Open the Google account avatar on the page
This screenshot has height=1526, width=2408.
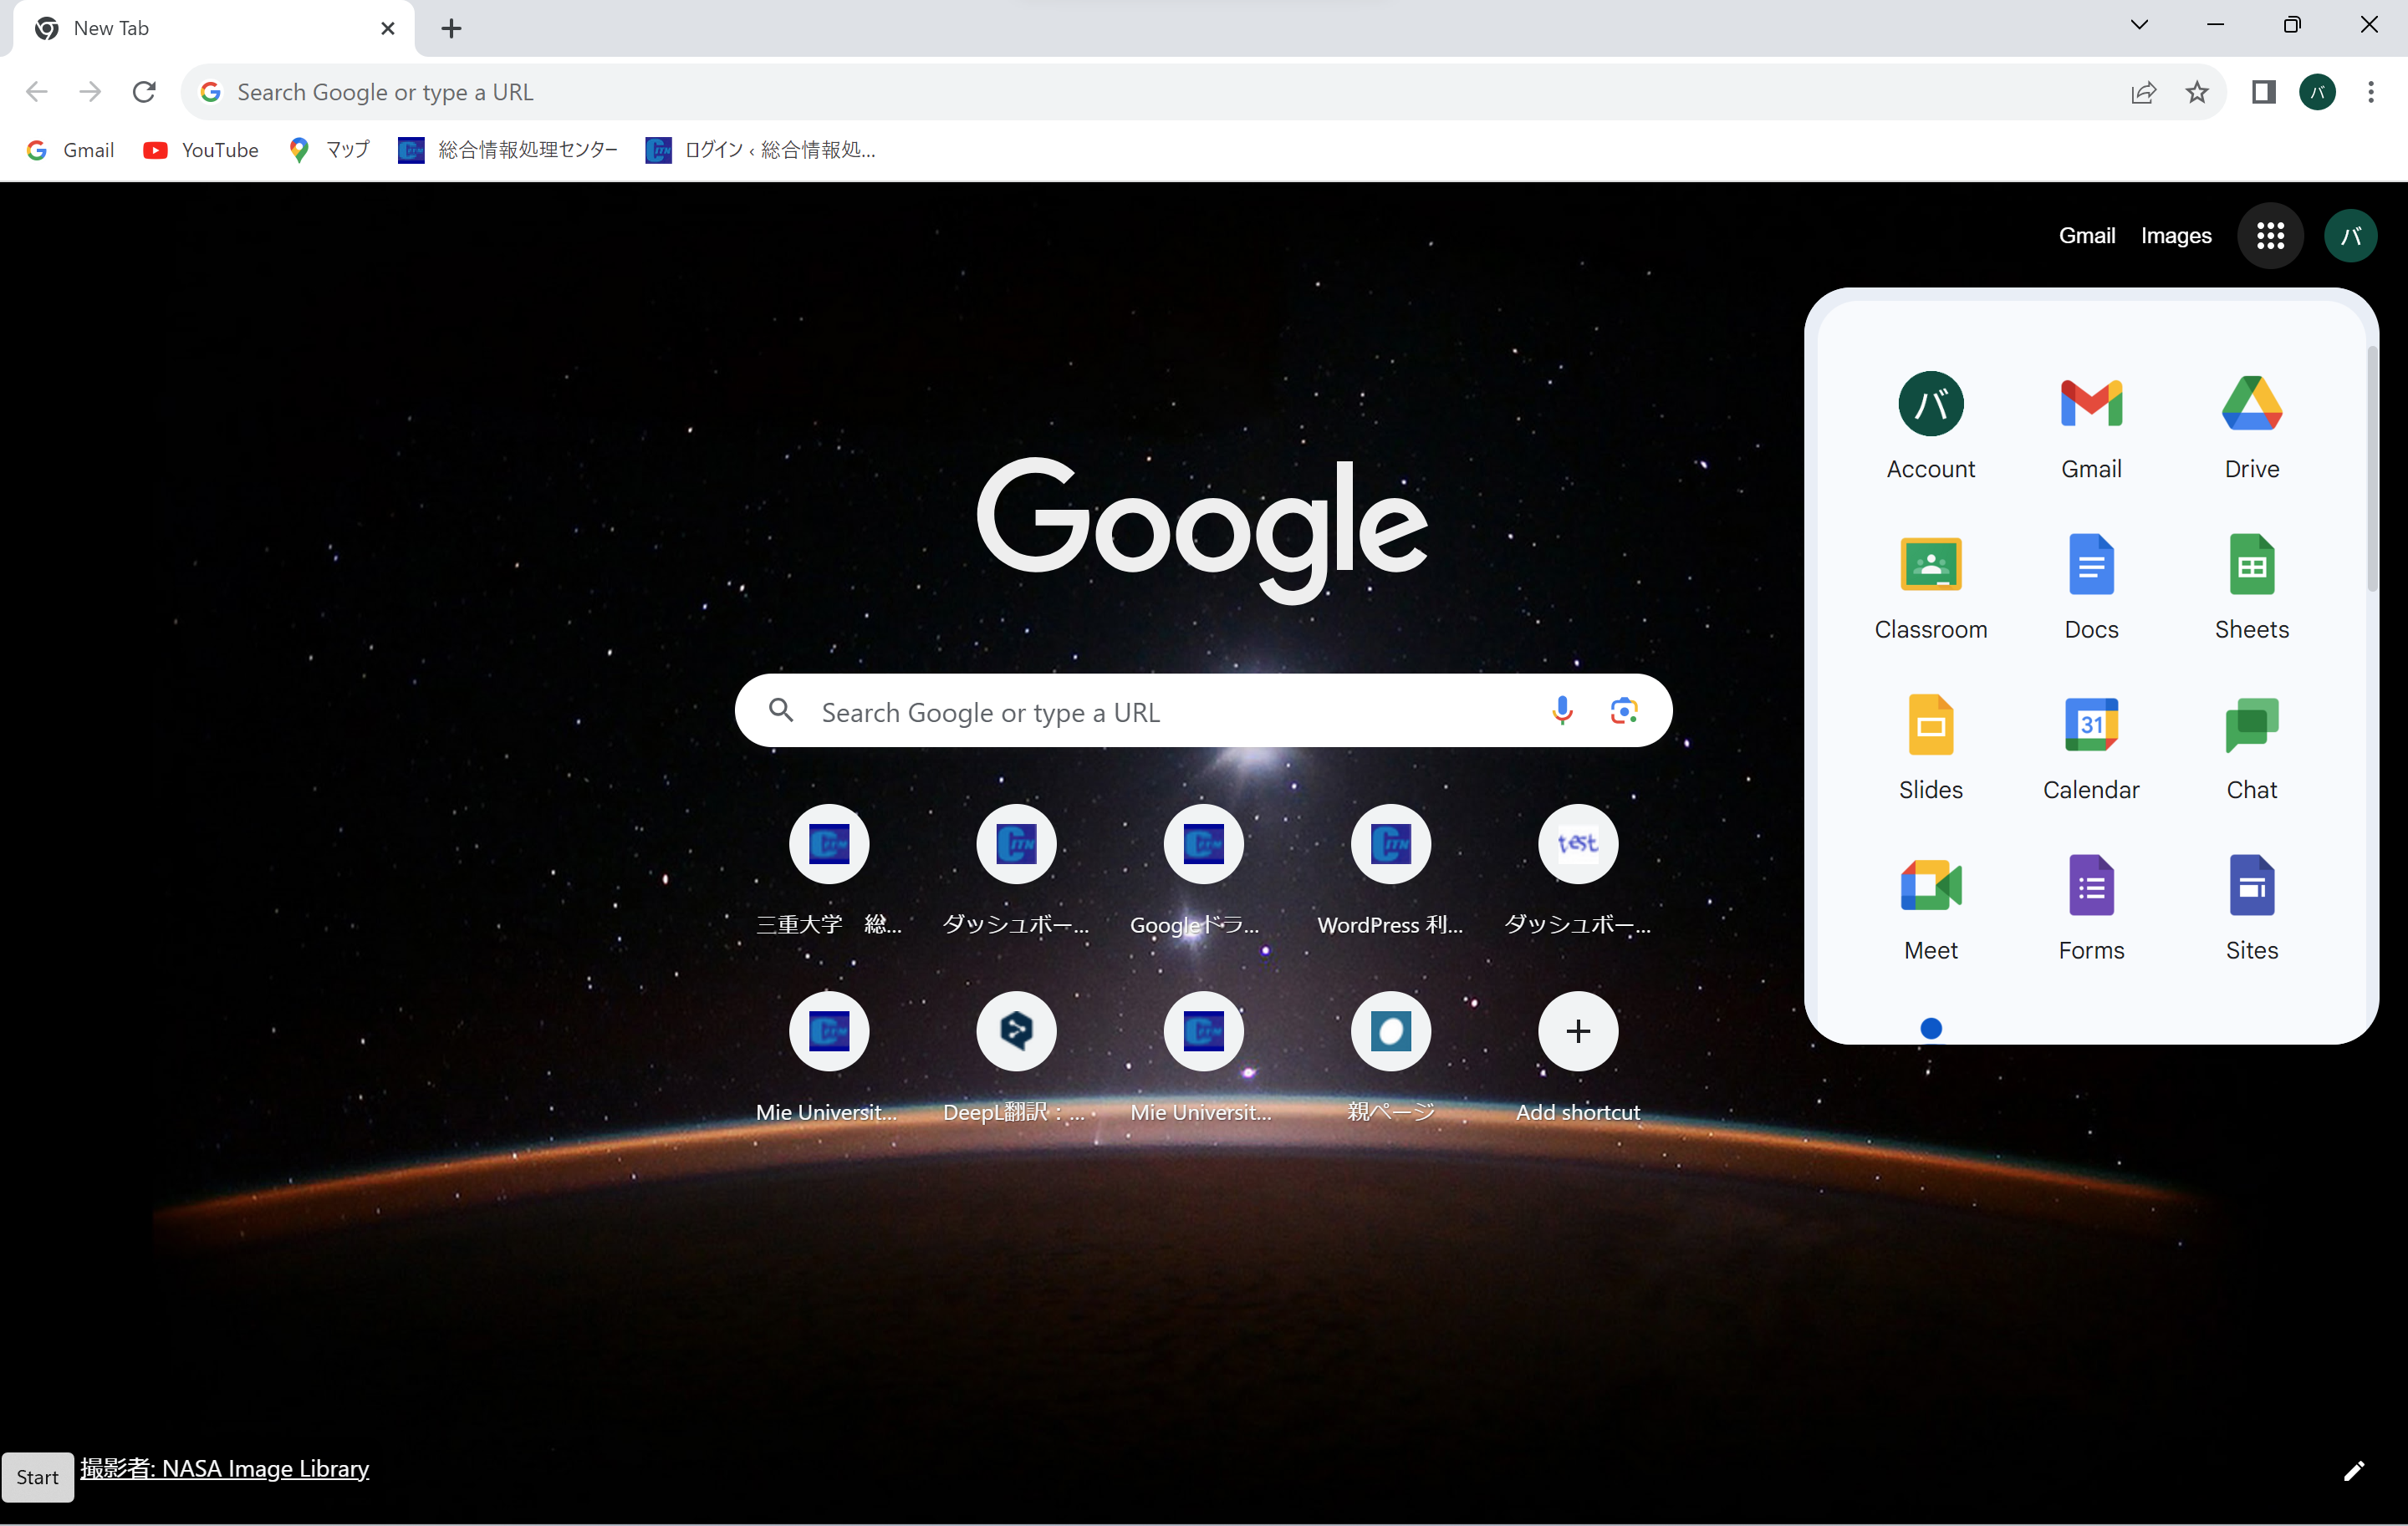click(2350, 236)
